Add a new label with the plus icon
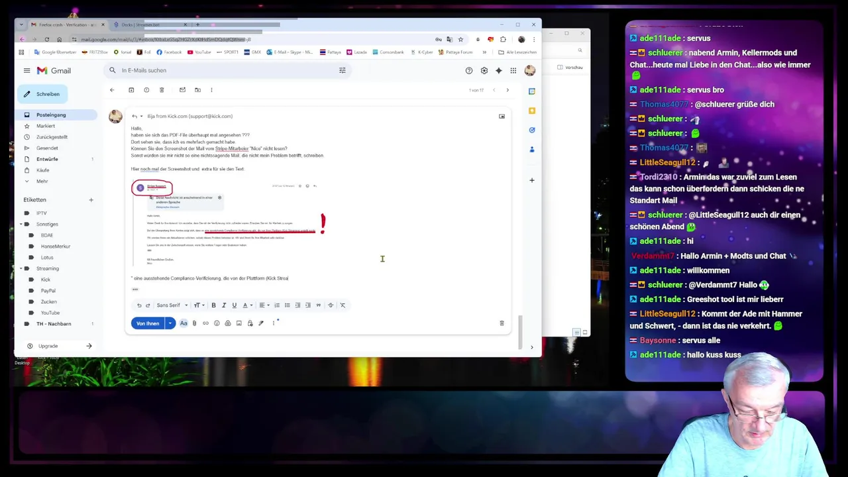The height and width of the screenshot is (477, 848). point(91,199)
